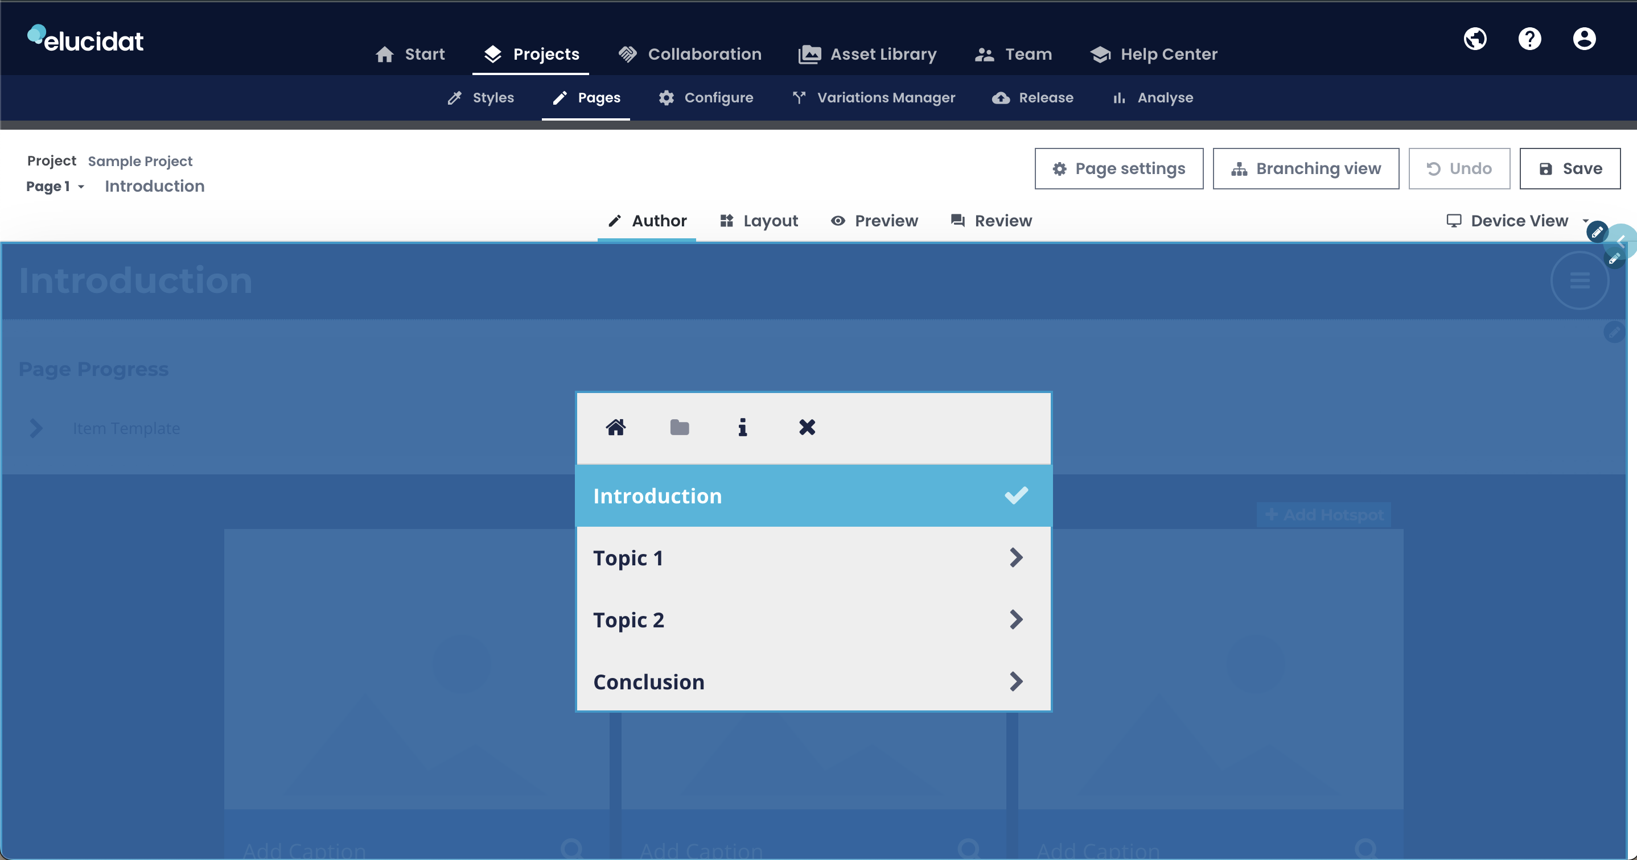The width and height of the screenshot is (1637, 860).
Task: Click the Add Hotspot button
Action: [x=1324, y=515]
